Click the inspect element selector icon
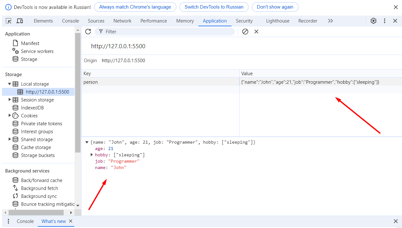The height and width of the screenshot is (228, 402). [x=9, y=21]
